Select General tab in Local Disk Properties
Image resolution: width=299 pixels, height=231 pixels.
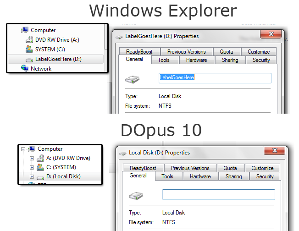point(138,176)
